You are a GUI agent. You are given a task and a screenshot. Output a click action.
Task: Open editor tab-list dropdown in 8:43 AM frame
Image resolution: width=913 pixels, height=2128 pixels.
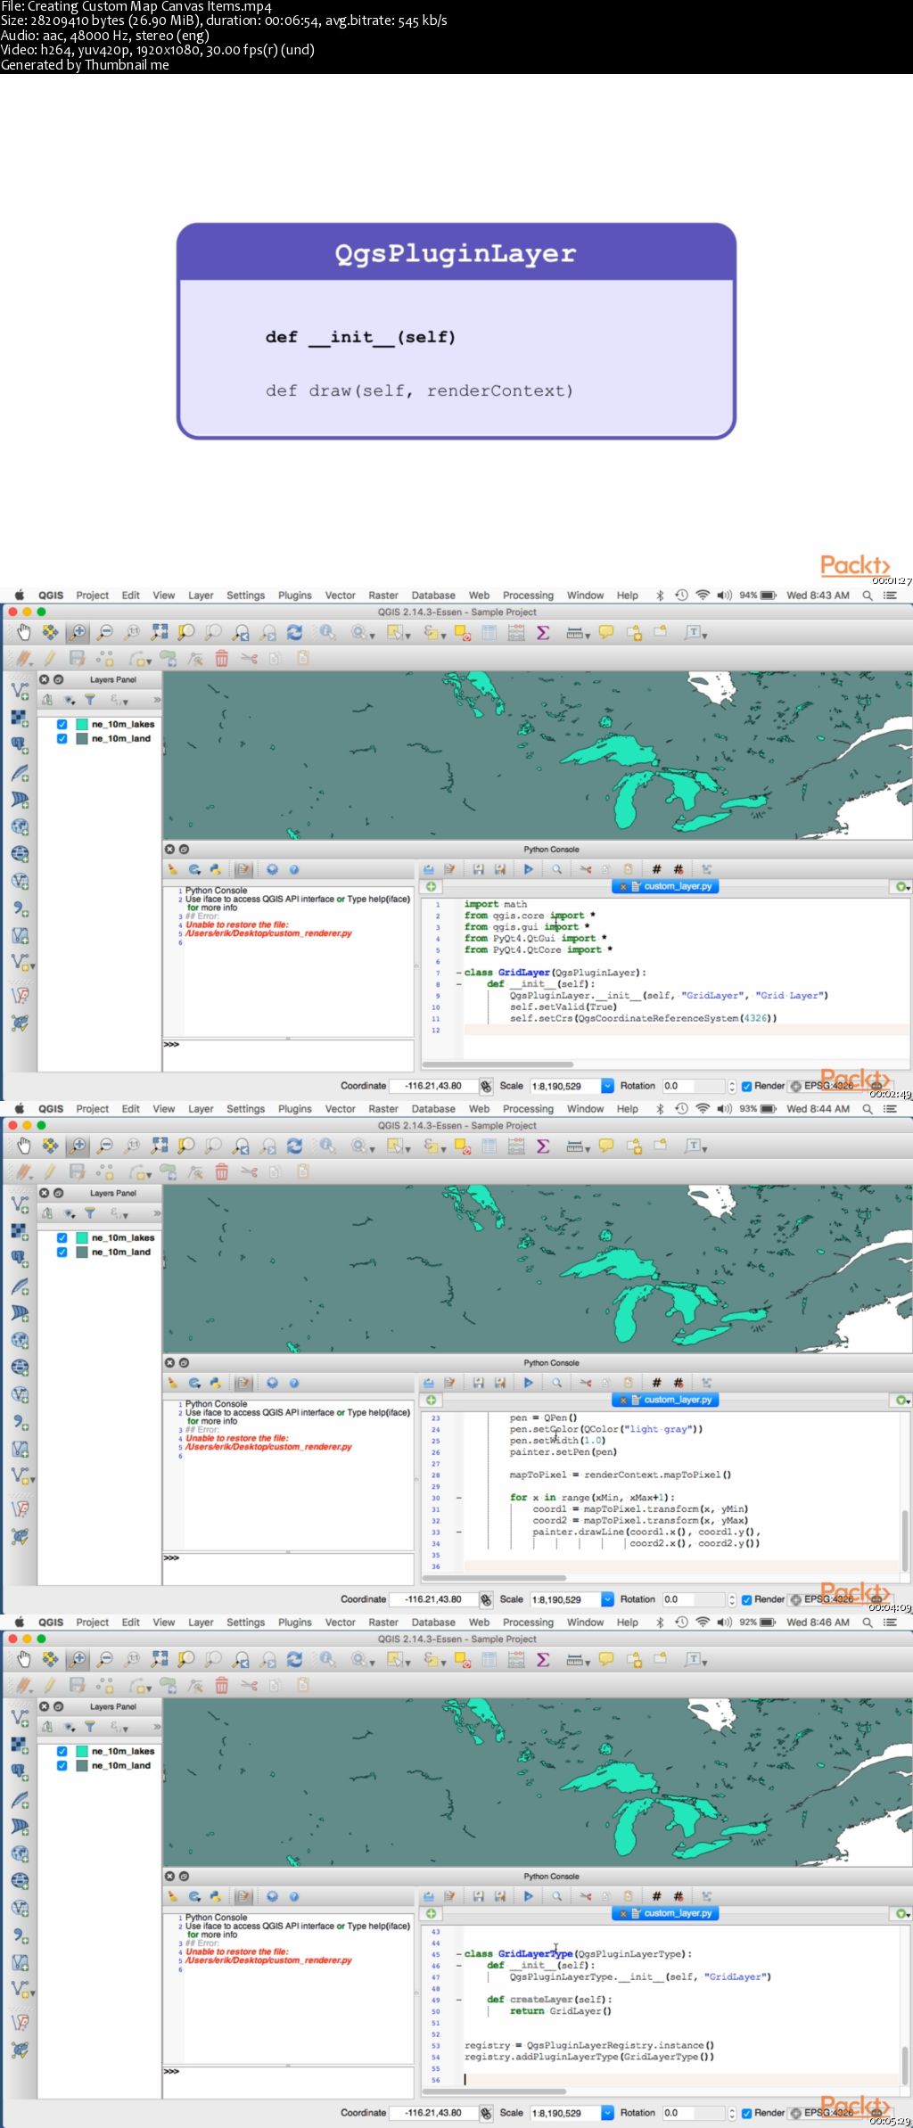pyautogui.click(x=902, y=887)
